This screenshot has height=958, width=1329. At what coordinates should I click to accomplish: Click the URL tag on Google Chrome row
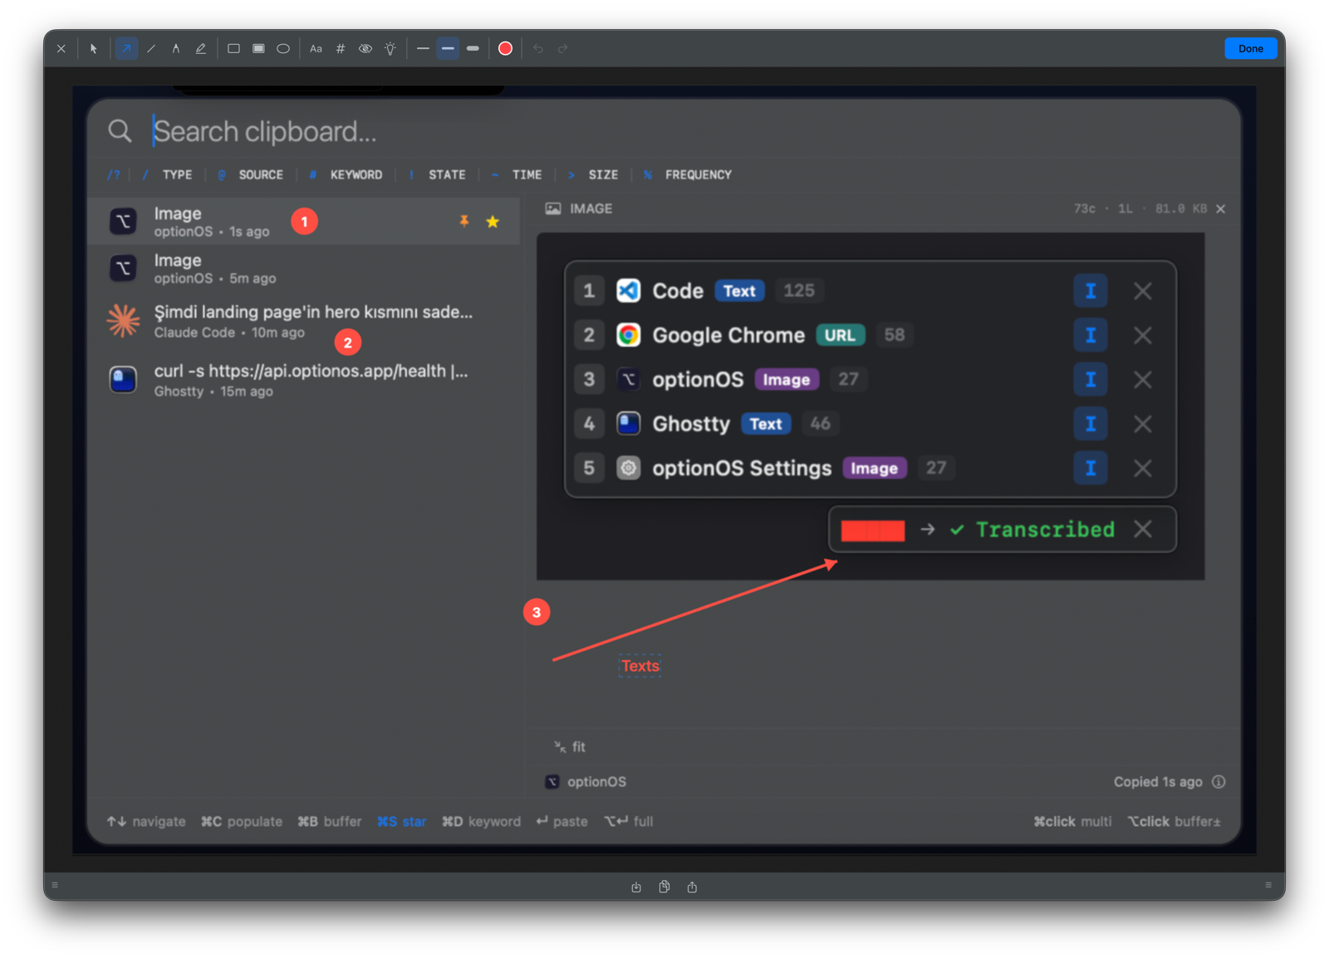(x=840, y=335)
